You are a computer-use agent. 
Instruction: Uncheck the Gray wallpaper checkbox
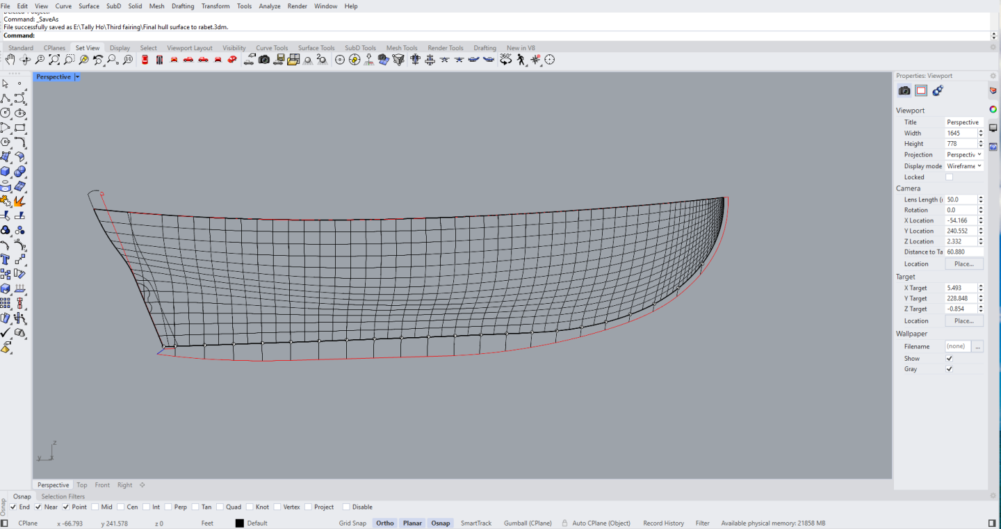(949, 369)
